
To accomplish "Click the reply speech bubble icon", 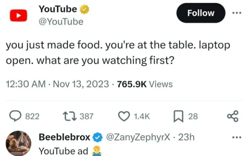I will pos(15,116).
